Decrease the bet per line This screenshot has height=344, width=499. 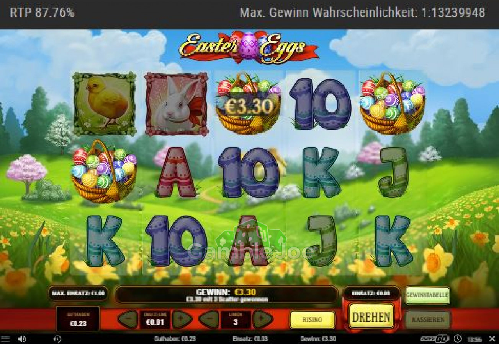[x=128, y=319]
